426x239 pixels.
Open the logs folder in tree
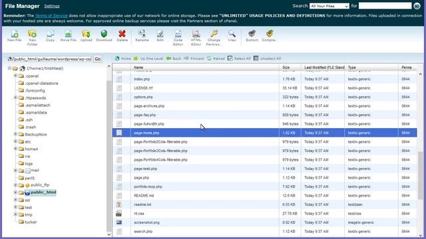click(x=29, y=163)
